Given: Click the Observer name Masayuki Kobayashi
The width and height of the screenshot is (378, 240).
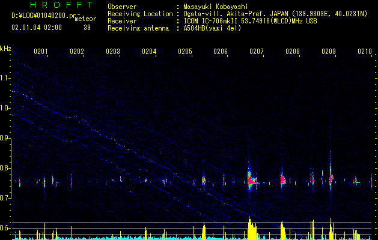Looking at the screenshot, I should (216, 7).
